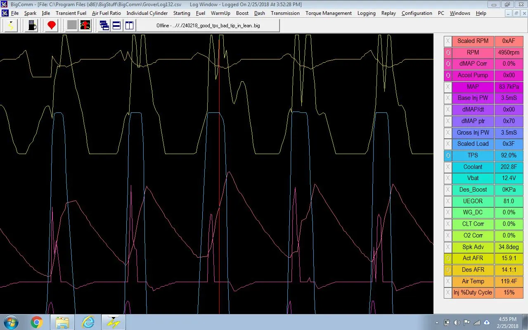The width and height of the screenshot is (528, 330).
Task: Open the Air Fuel Ratio menu
Action: 107,13
